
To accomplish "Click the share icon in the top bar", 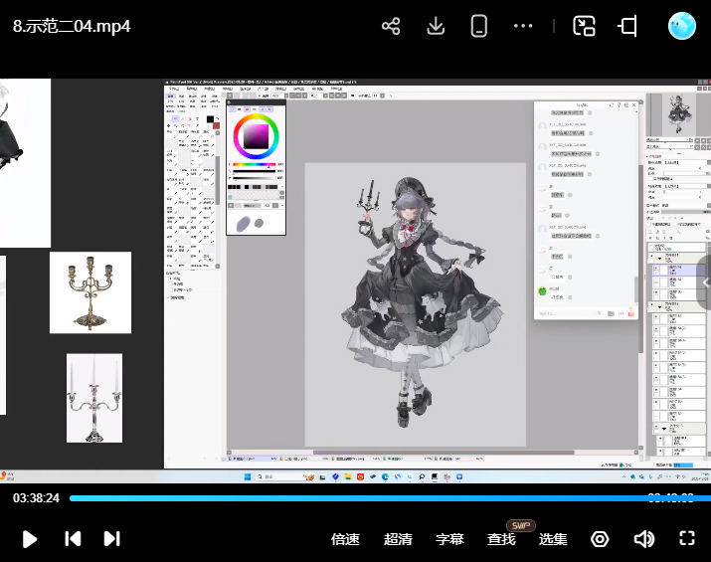I will 391,27.
